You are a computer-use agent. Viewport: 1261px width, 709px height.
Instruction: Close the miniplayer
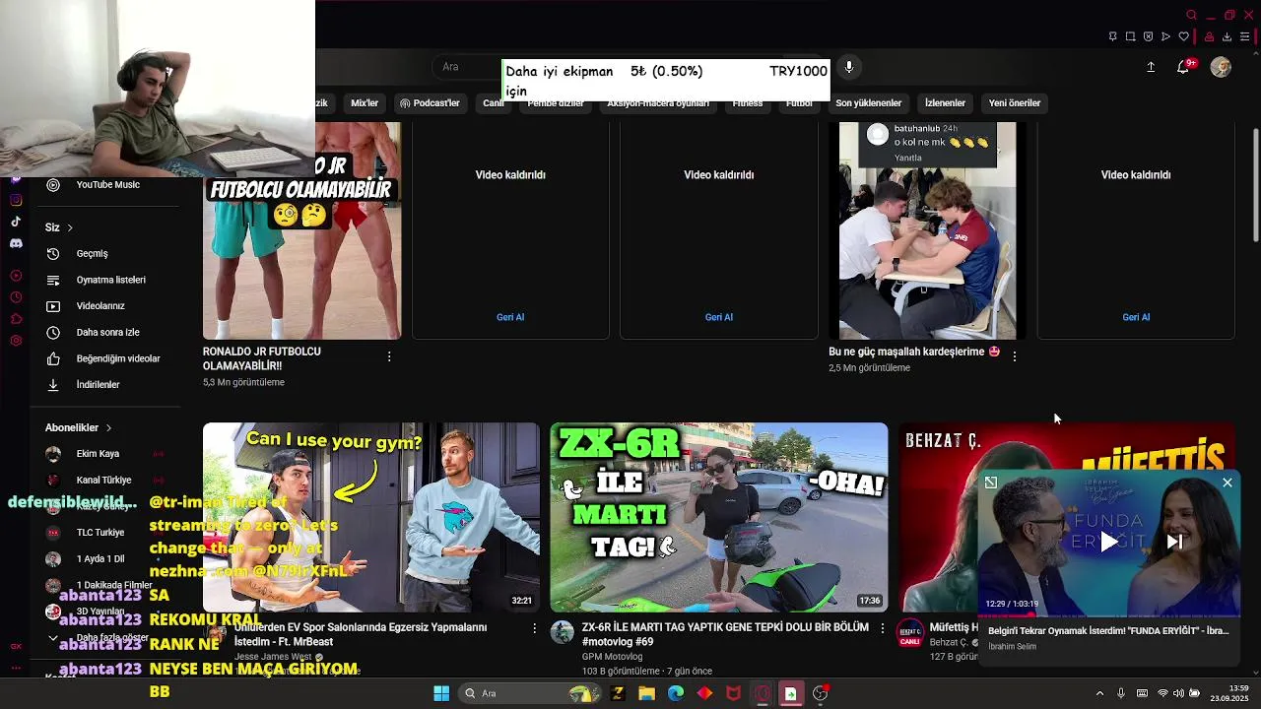pyautogui.click(x=1228, y=483)
